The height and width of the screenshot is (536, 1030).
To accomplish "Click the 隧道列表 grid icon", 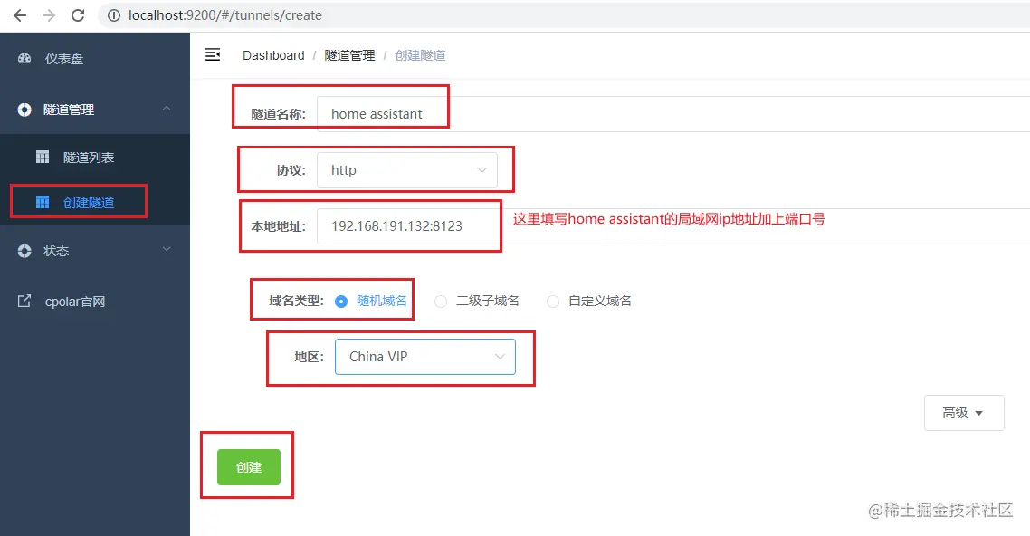I will [x=43, y=157].
